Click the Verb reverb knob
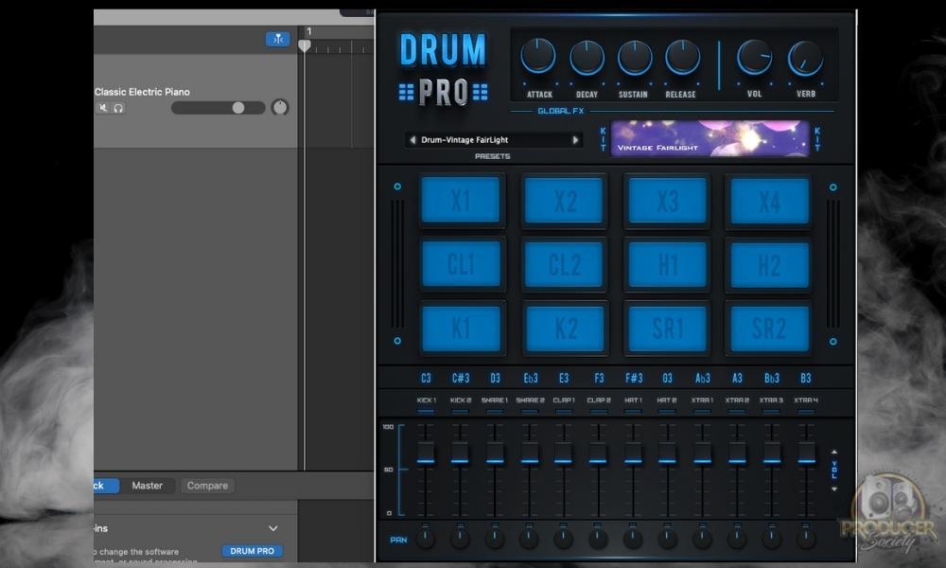946x568 pixels. pos(805,59)
